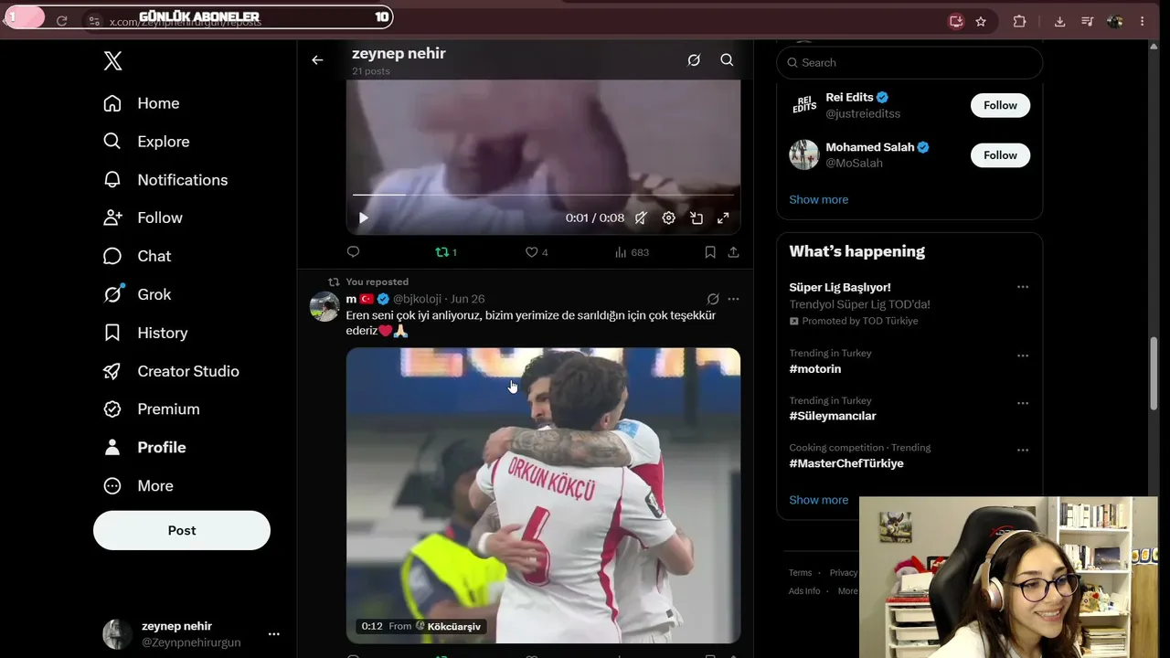Go back using the header arrow
The image size is (1170, 658).
(x=317, y=60)
